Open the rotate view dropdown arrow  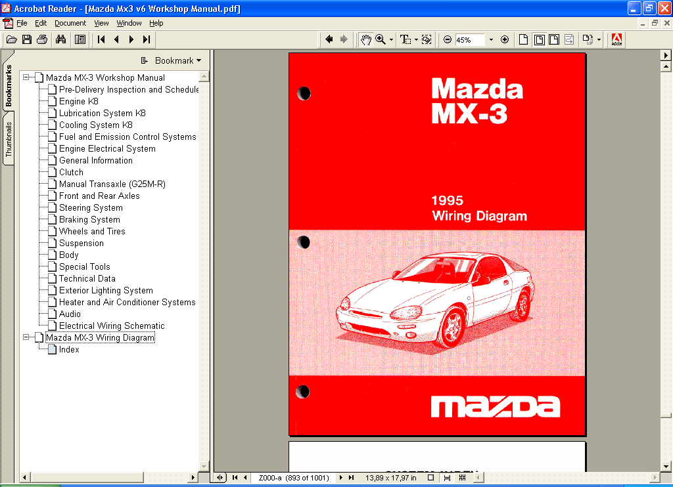point(599,40)
